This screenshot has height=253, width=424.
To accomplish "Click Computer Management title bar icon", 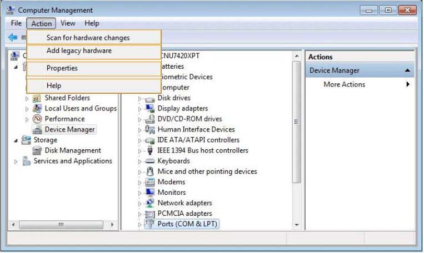I will [x=11, y=10].
